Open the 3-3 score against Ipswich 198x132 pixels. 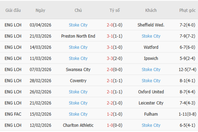[x=115, y=58]
